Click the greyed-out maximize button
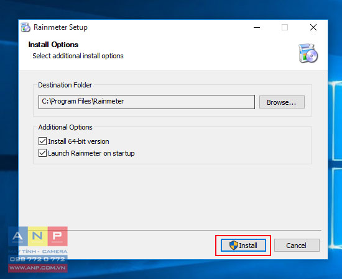The height and width of the screenshot is (279, 342). coord(284,27)
